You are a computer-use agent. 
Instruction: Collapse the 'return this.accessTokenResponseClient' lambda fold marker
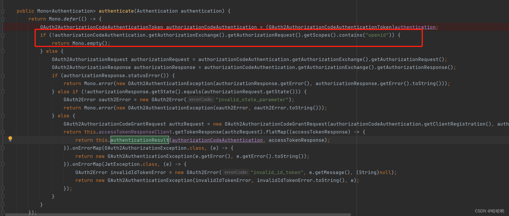pyautogui.click(x=3, y=132)
